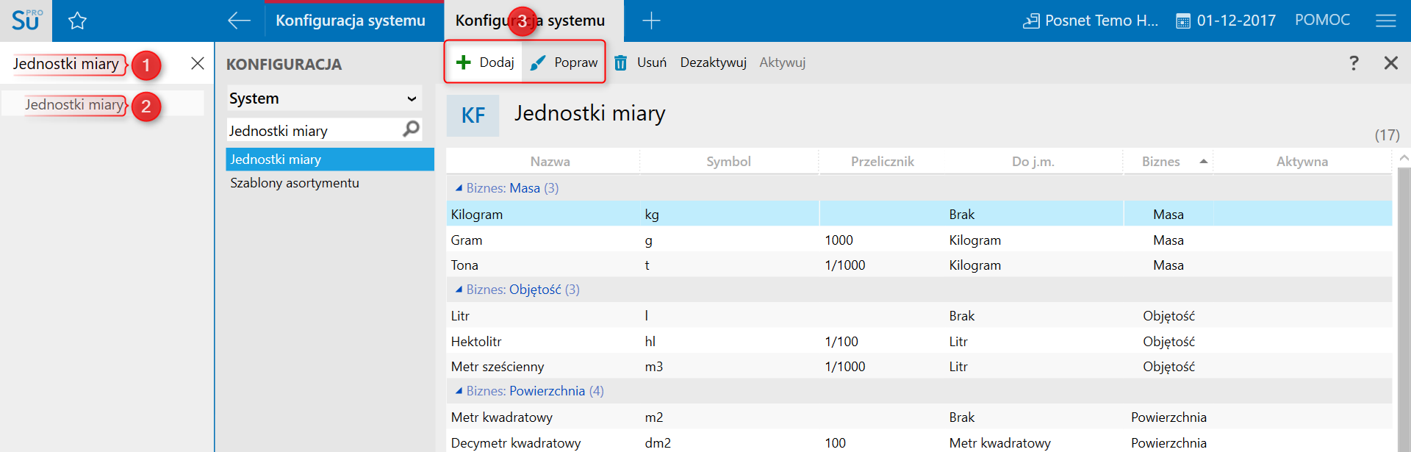Click the favorites star icon
Image resolution: width=1411 pixels, height=452 pixels.
point(77,21)
